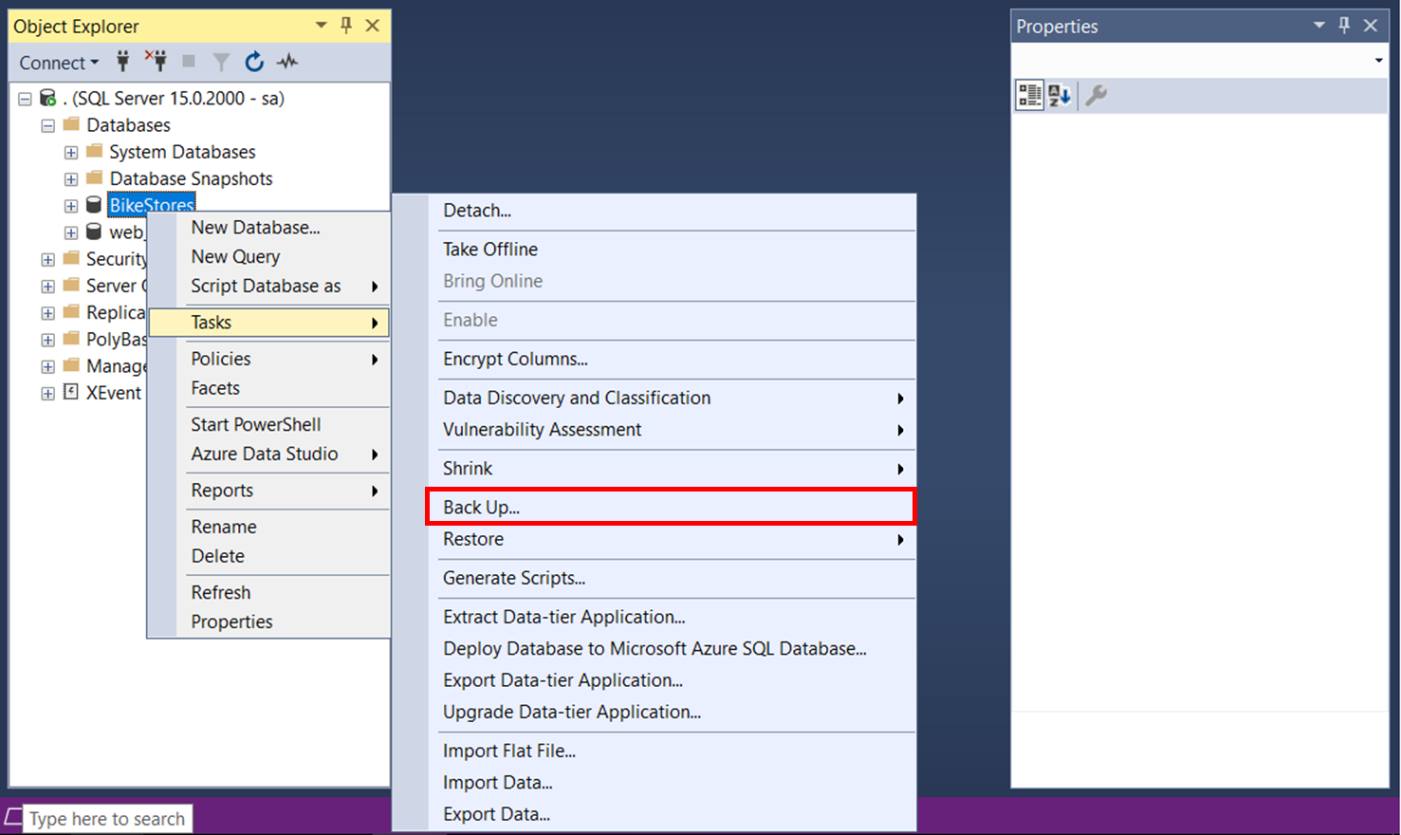Image resolution: width=1401 pixels, height=835 pixels.
Task: Select Deploy Database to Microsoft Azure SQL Database...
Action: point(654,649)
